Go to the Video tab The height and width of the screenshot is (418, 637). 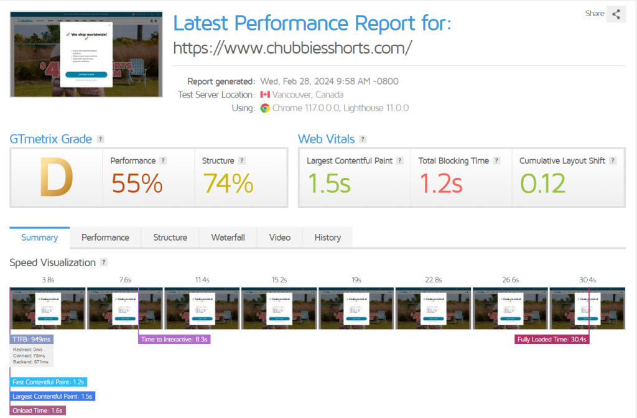279,238
